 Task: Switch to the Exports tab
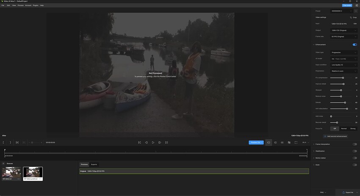pos(94,164)
